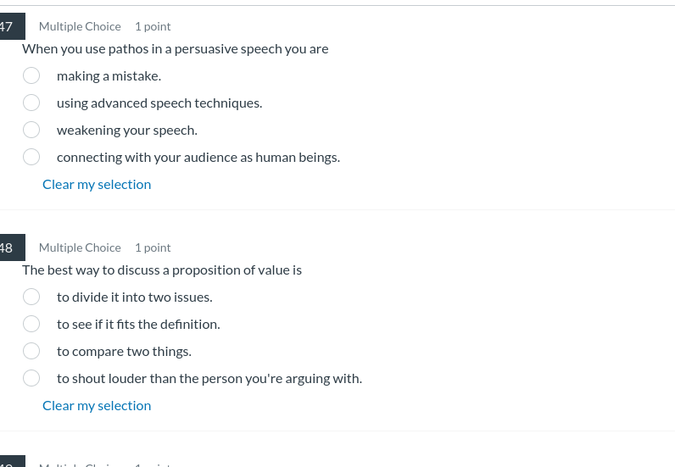Select the 'to shout louder' answer option

click(31, 378)
